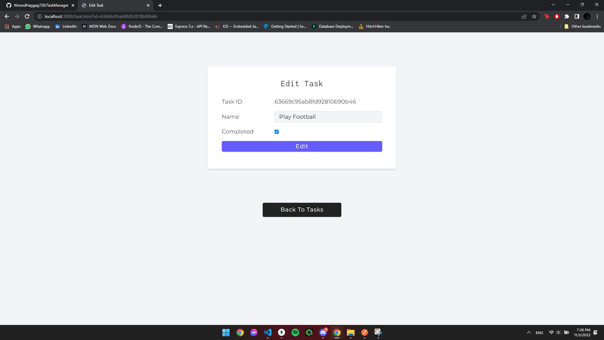This screenshot has width=604, height=340.
Task: Open Messenger from the taskbar
Action: point(254,332)
